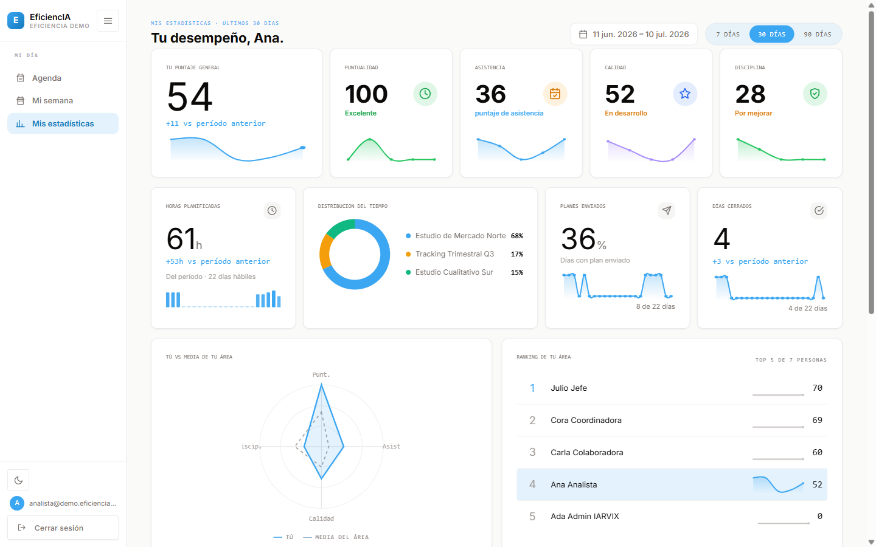876x547 pixels.
Task: Click the calendar icon in the Asistencia card
Action: 555,94
